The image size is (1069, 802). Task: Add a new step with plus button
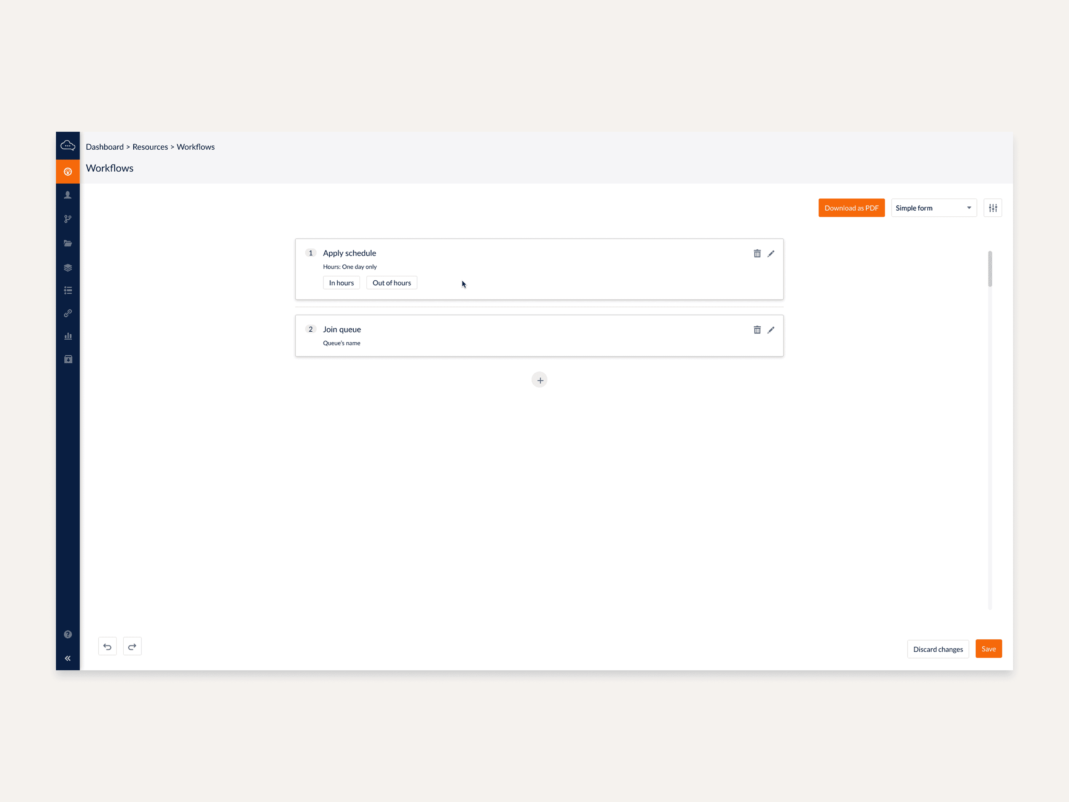(539, 380)
